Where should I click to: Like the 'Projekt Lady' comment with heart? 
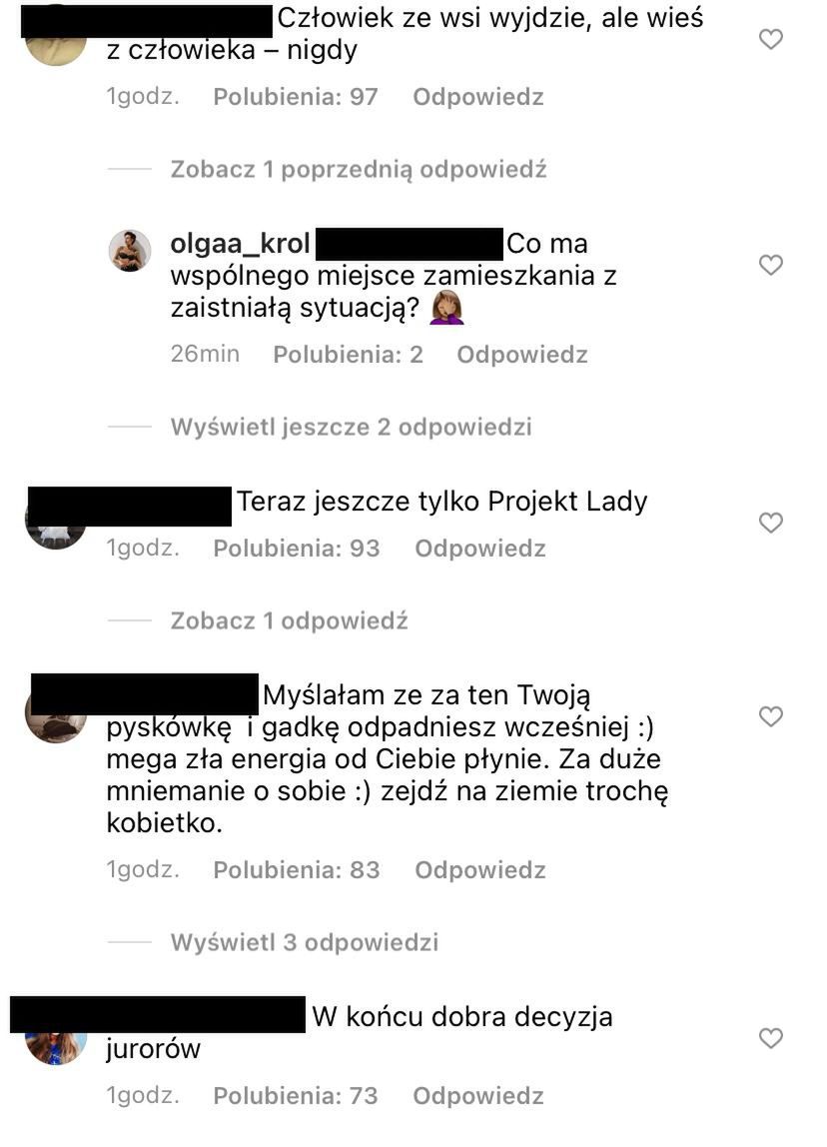pos(771,523)
